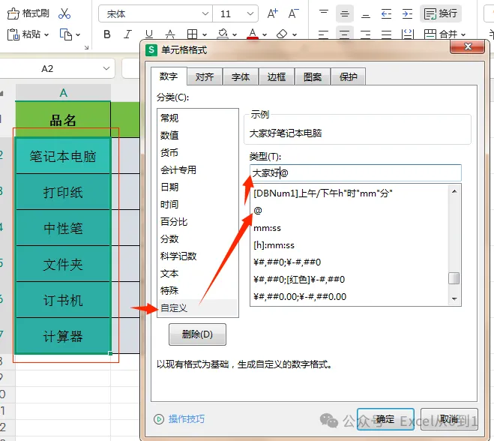Click the type list scroll down arrow

[x=454, y=298]
